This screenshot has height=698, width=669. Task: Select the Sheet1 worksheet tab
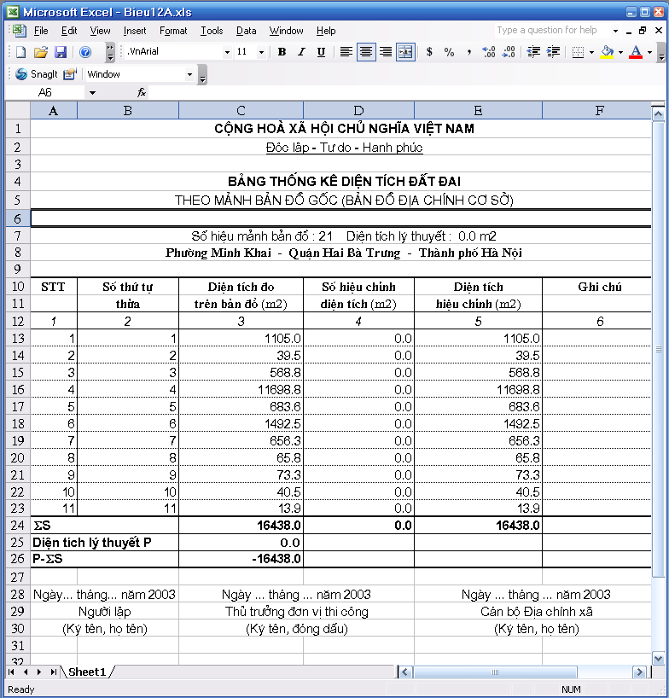pyautogui.click(x=87, y=672)
